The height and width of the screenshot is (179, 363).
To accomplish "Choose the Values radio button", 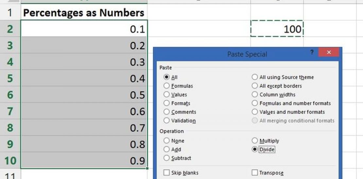I will [167, 95].
